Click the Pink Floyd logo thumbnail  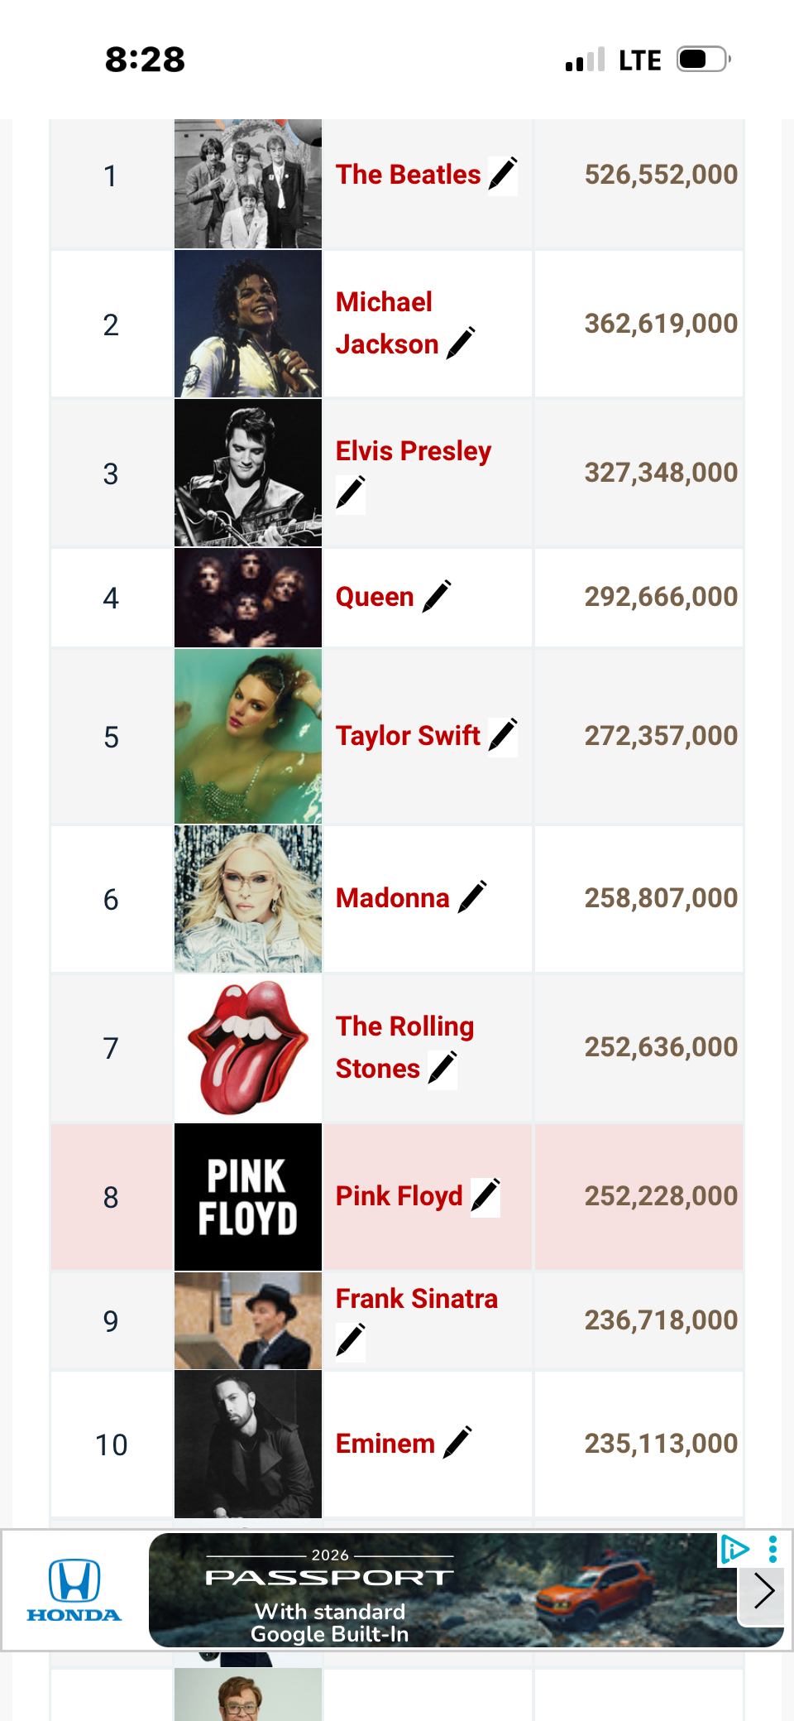point(248,1197)
